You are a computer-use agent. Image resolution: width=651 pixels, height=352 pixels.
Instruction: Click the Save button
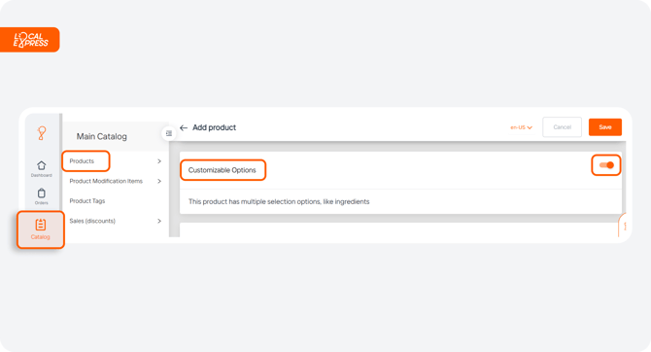click(605, 127)
